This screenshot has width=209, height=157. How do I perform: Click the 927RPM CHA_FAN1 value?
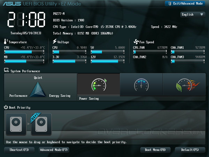(x=200, y=48)
